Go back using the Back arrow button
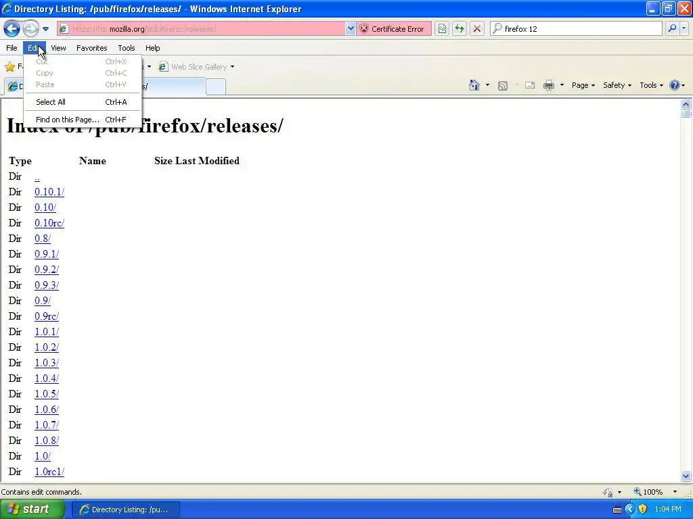 [x=12, y=28]
